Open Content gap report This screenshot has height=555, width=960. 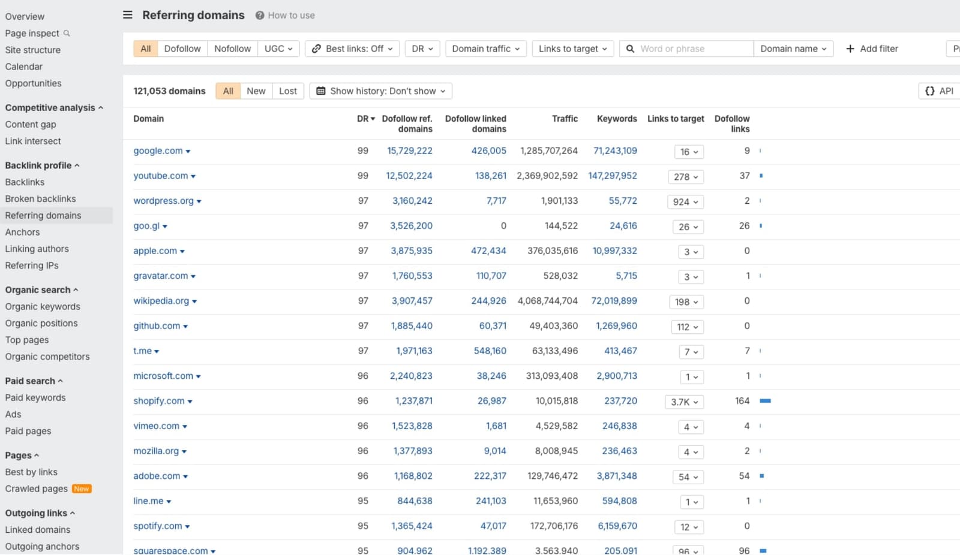click(31, 125)
